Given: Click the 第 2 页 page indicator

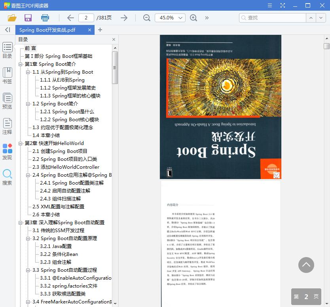Looking at the screenshot, I should point(306,296).
